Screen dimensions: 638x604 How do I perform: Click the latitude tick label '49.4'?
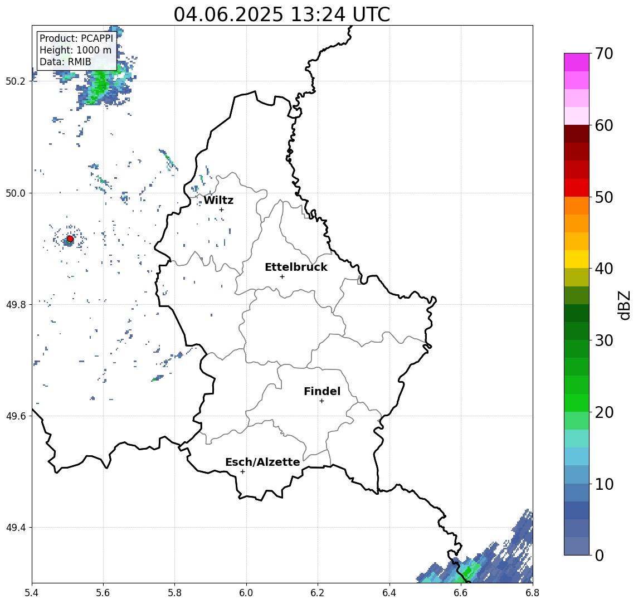(x=16, y=528)
